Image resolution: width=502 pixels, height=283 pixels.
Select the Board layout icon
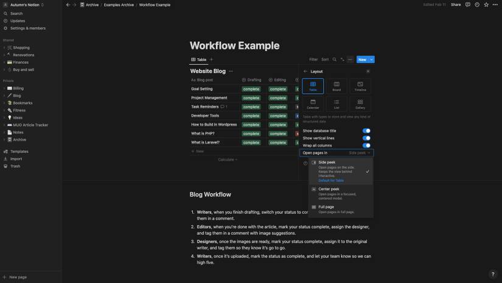coord(336,86)
